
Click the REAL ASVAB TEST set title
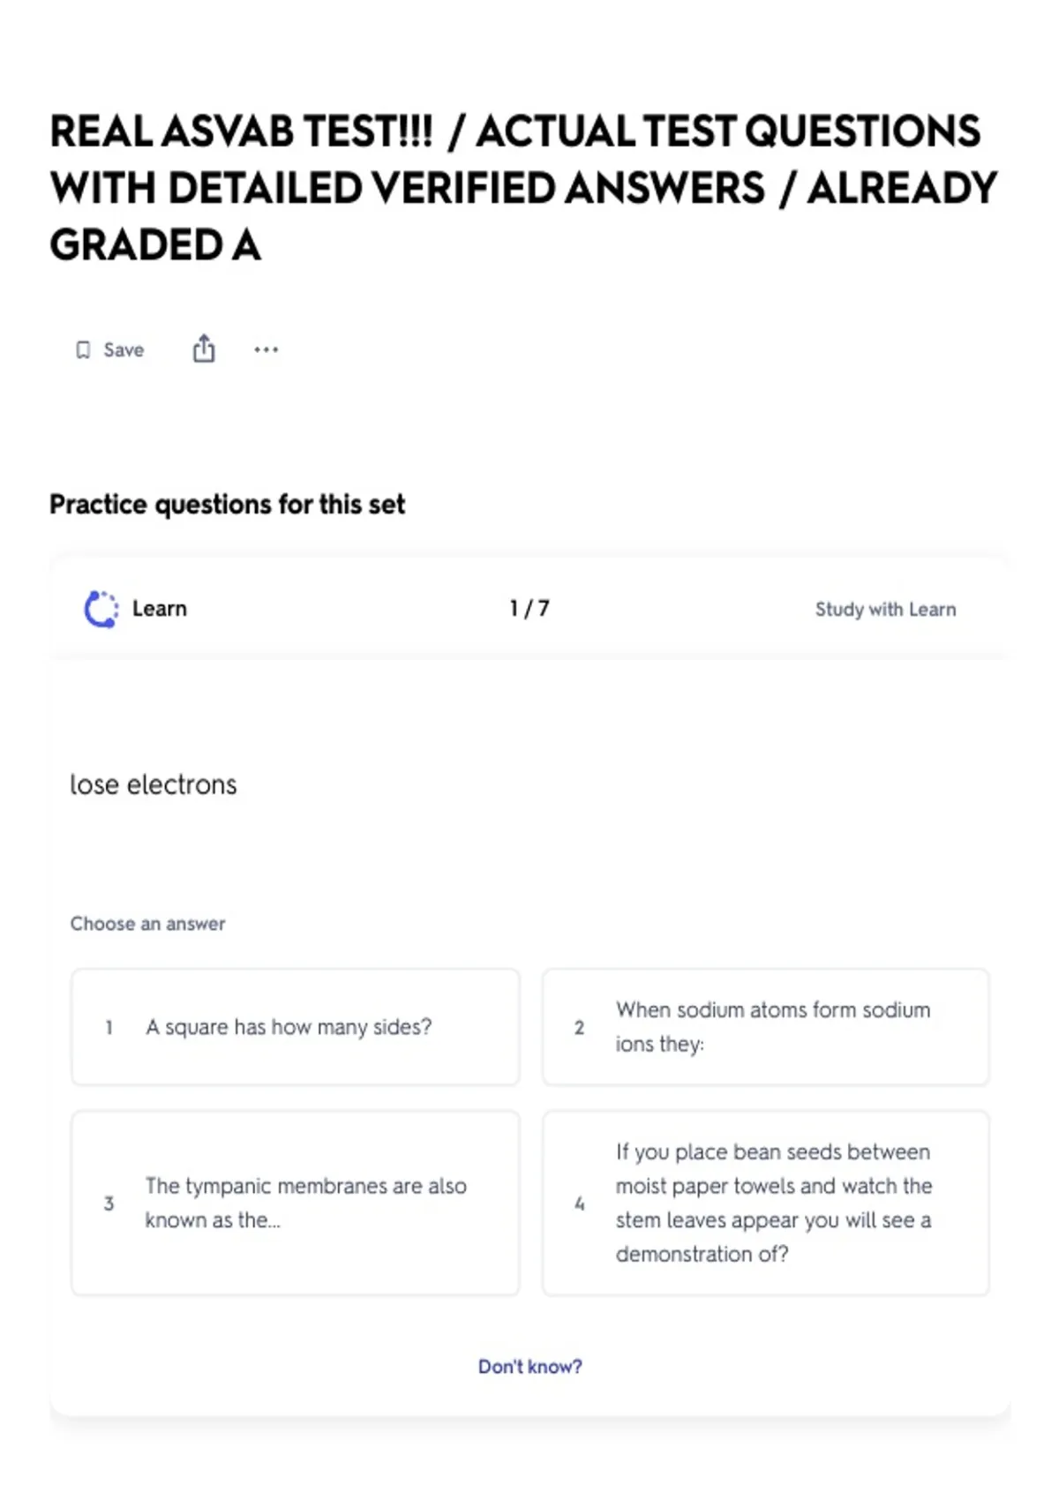tap(522, 188)
